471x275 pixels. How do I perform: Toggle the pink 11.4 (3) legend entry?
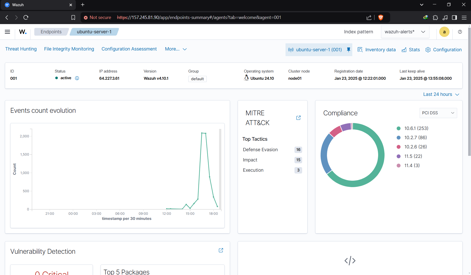(x=408, y=166)
